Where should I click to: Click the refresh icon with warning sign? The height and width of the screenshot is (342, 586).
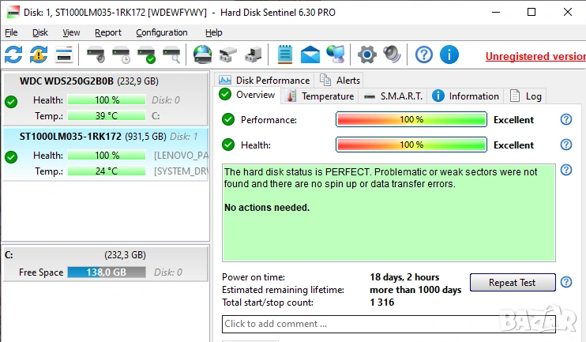point(39,54)
